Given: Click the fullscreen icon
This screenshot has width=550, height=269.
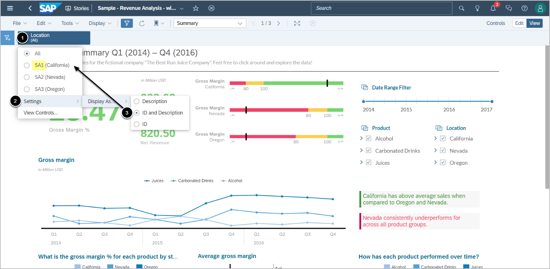Looking at the screenshot, I should [297, 24].
